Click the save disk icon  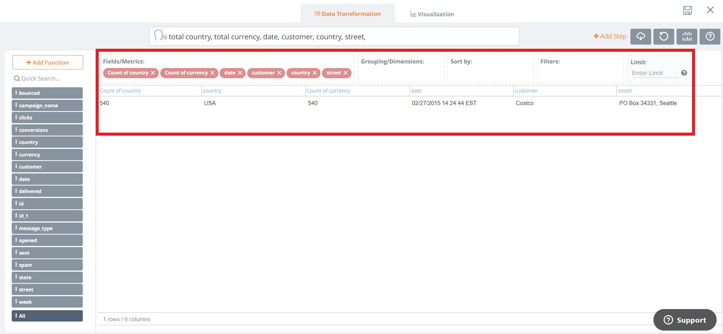[x=687, y=10]
